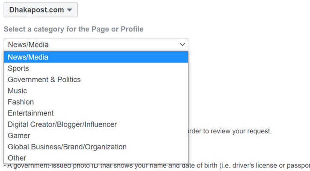The width and height of the screenshot is (310, 171).
Task: Choose Other at the bottom of list
Action: (x=17, y=158)
